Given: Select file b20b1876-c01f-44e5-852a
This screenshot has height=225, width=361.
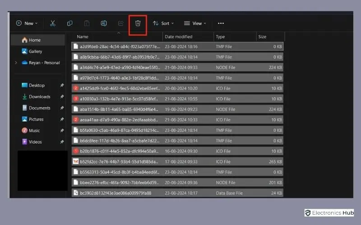Looking at the screenshot, I should pyautogui.click(x=177, y=151).
